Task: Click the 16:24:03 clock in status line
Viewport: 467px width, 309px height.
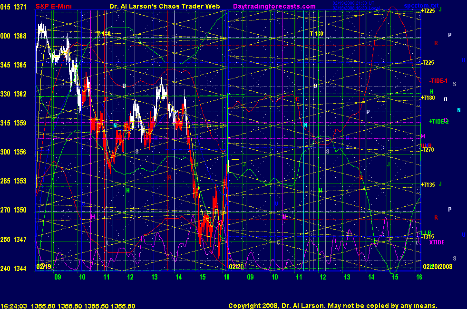Action: (14, 306)
